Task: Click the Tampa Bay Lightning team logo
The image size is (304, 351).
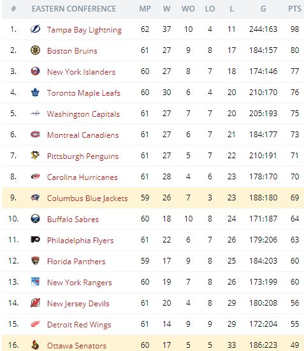Action: click(x=35, y=29)
